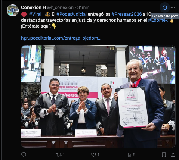Open the @h_conexion handle

click(60, 7)
